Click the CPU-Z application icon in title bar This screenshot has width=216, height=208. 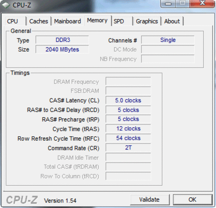[x=6, y=5]
